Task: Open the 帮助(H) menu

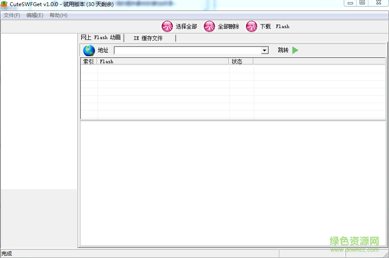Action: 58,14
